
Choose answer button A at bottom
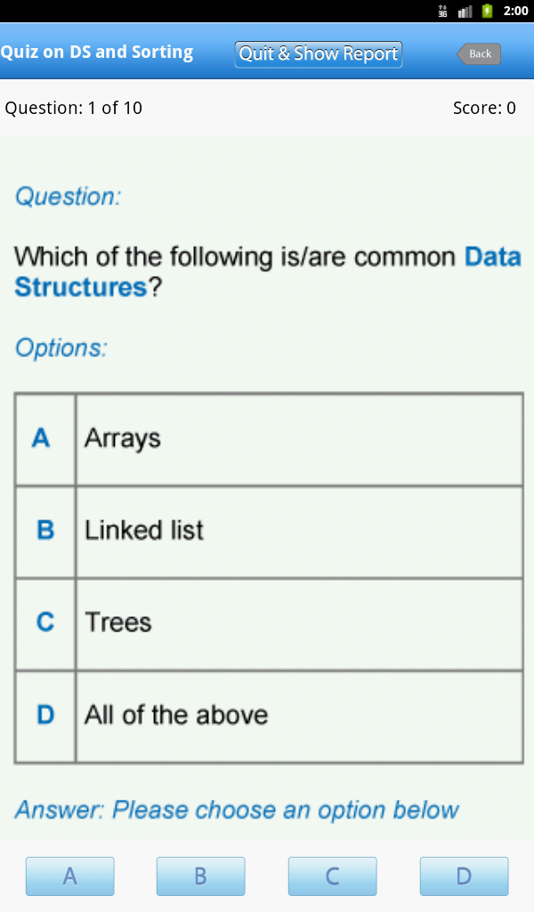pyautogui.click(x=69, y=876)
